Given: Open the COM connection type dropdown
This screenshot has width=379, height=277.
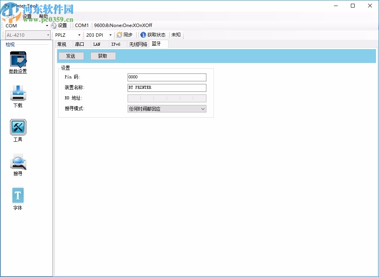Looking at the screenshot, I should click(x=47, y=25).
